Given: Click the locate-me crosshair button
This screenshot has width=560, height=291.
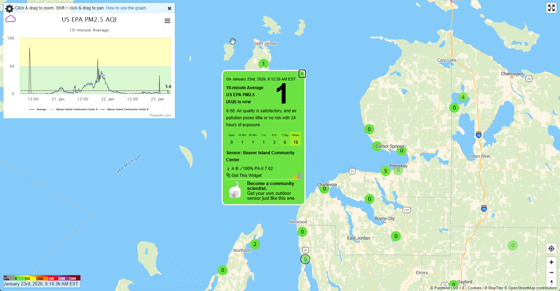Looking at the screenshot, I should pyautogui.click(x=551, y=249).
